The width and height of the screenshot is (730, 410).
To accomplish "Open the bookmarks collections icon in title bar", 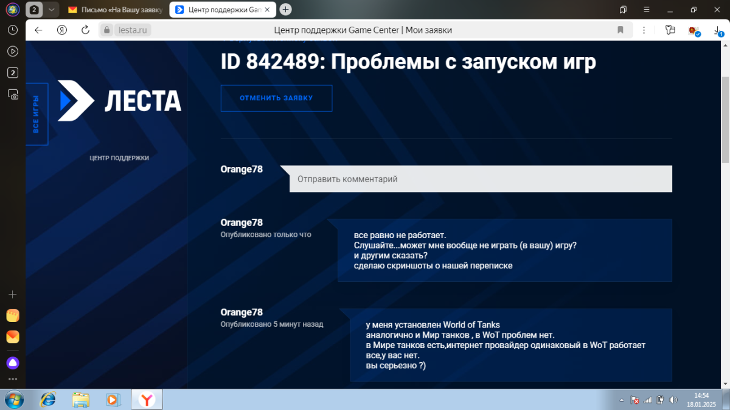I will coord(623,10).
